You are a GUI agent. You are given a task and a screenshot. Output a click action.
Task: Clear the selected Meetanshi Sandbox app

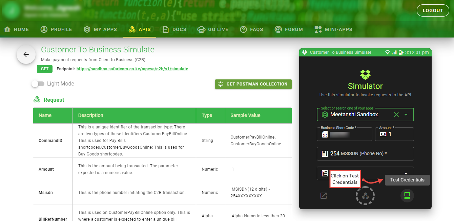click(x=396, y=115)
